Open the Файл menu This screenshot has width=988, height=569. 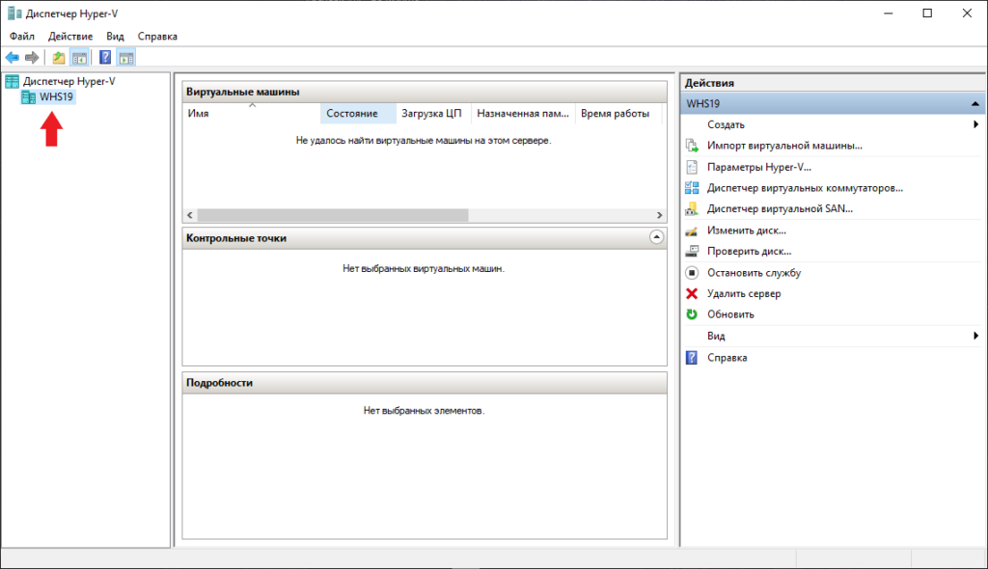tap(22, 37)
